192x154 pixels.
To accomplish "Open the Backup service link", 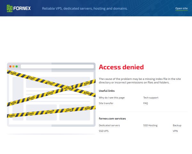I will [x=177, y=125].
